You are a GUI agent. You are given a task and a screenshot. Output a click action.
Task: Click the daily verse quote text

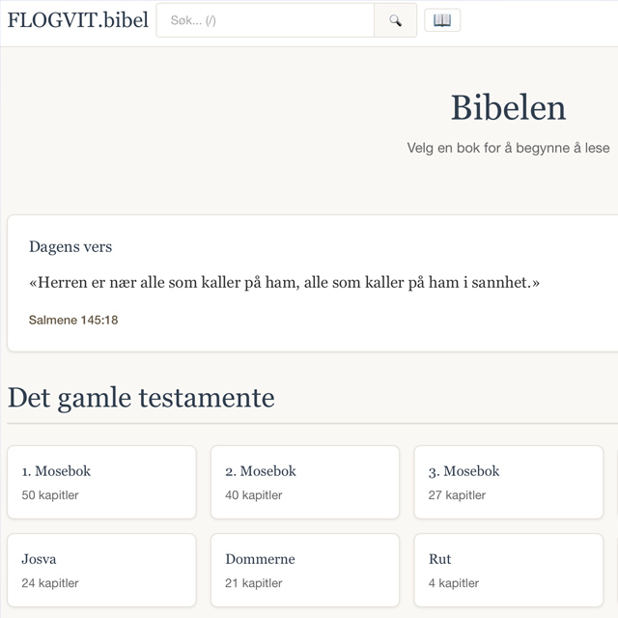pos(284,283)
